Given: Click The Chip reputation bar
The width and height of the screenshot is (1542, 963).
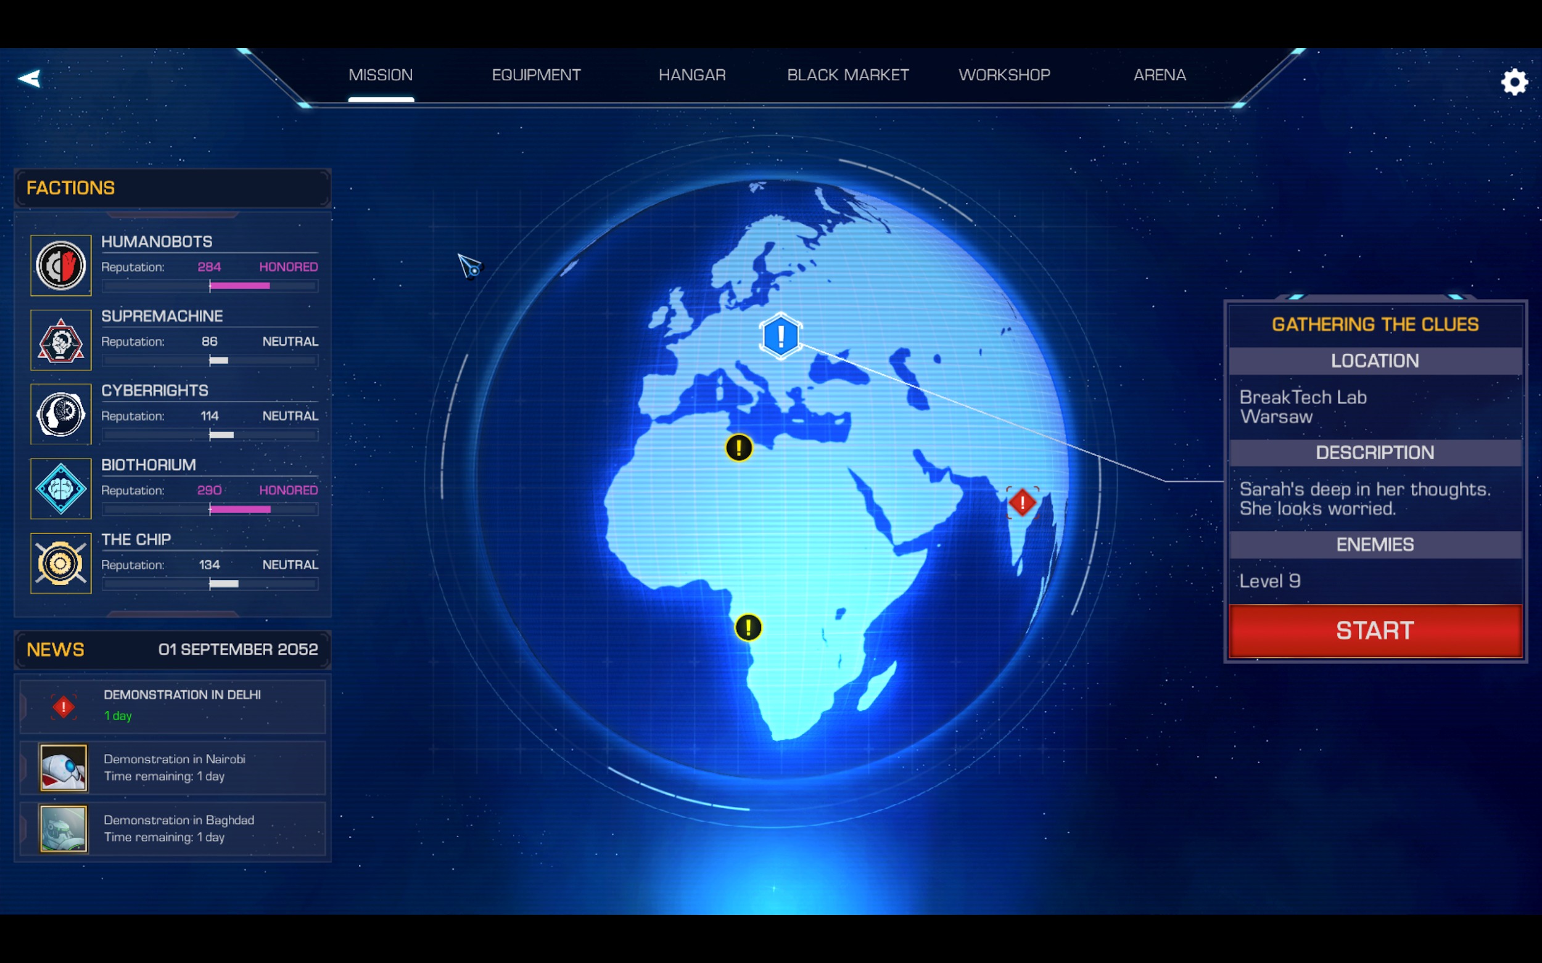Looking at the screenshot, I should 210,584.
